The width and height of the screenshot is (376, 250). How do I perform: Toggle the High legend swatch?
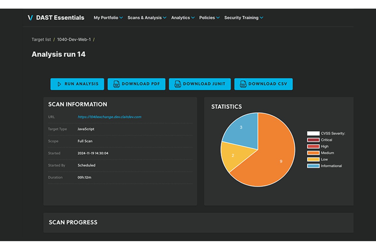pyautogui.click(x=313, y=146)
